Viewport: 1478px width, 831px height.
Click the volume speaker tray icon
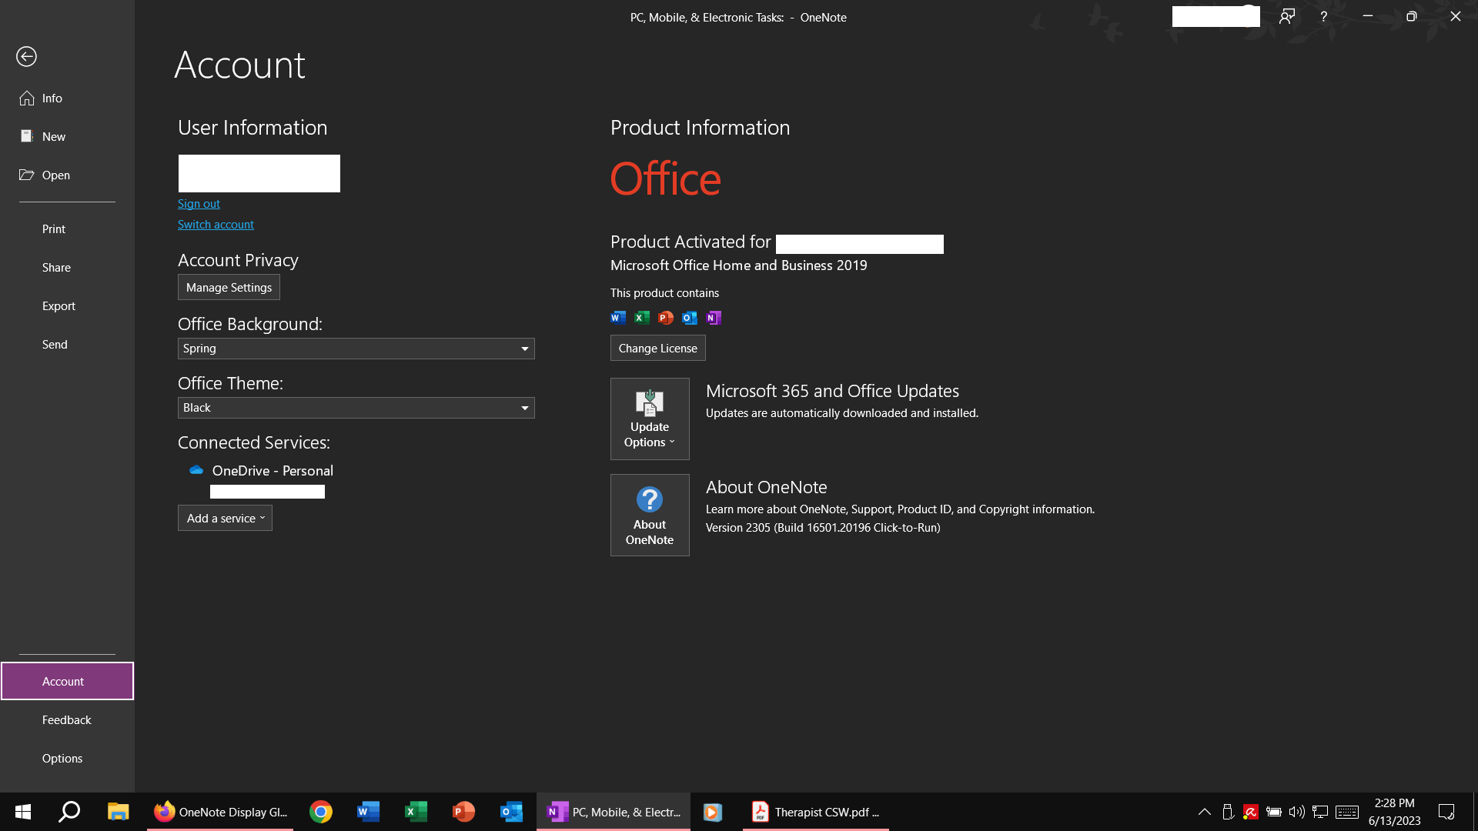(1297, 812)
